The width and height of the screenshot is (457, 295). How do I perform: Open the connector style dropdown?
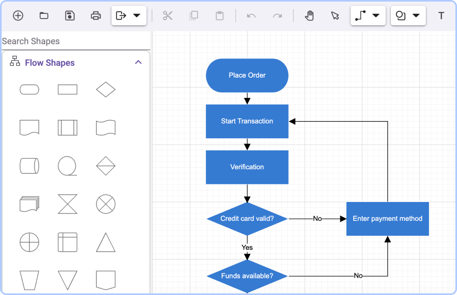click(376, 15)
